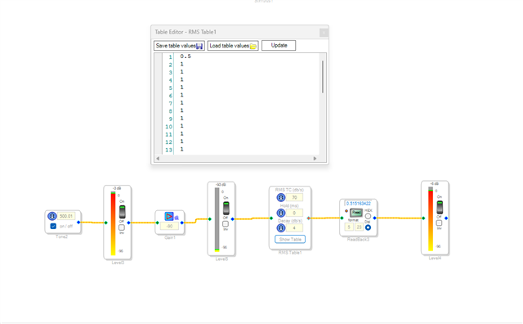Select the ReadBack3 blue output pin
Viewport: 523px width, 324px height.
click(374, 218)
